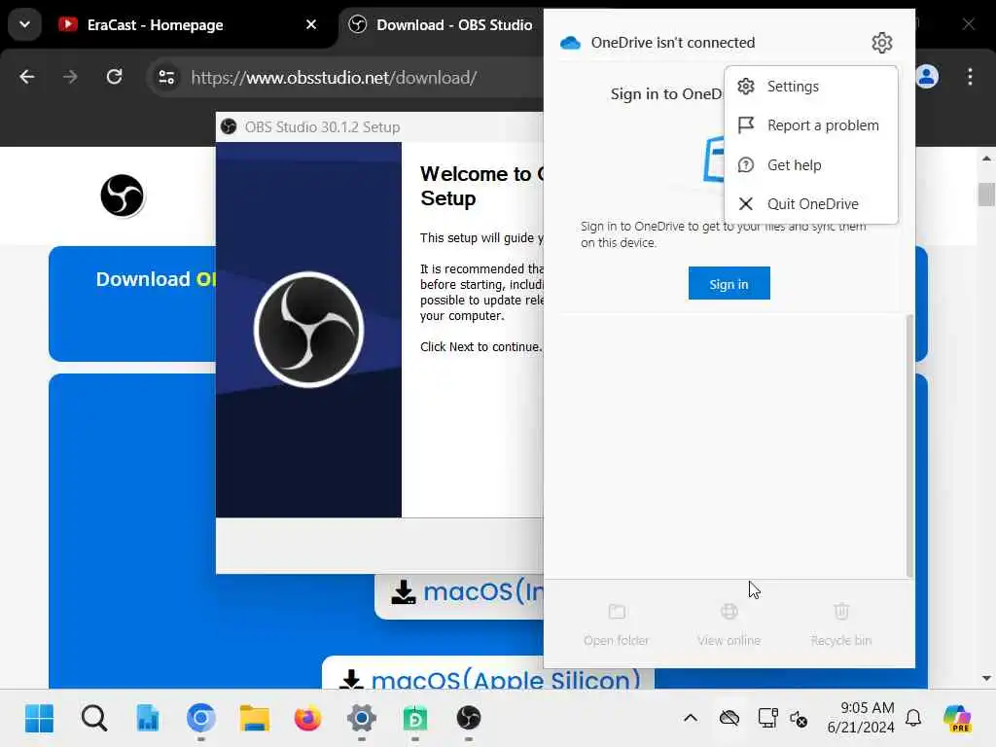Click the OBS logo on the webpage
The height and width of the screenshot is (747, 996).
click(122, 196)
